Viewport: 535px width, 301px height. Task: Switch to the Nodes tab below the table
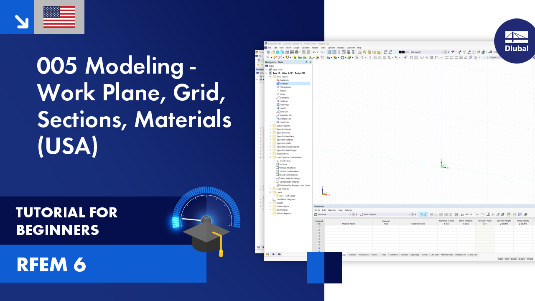click(374, 254)
